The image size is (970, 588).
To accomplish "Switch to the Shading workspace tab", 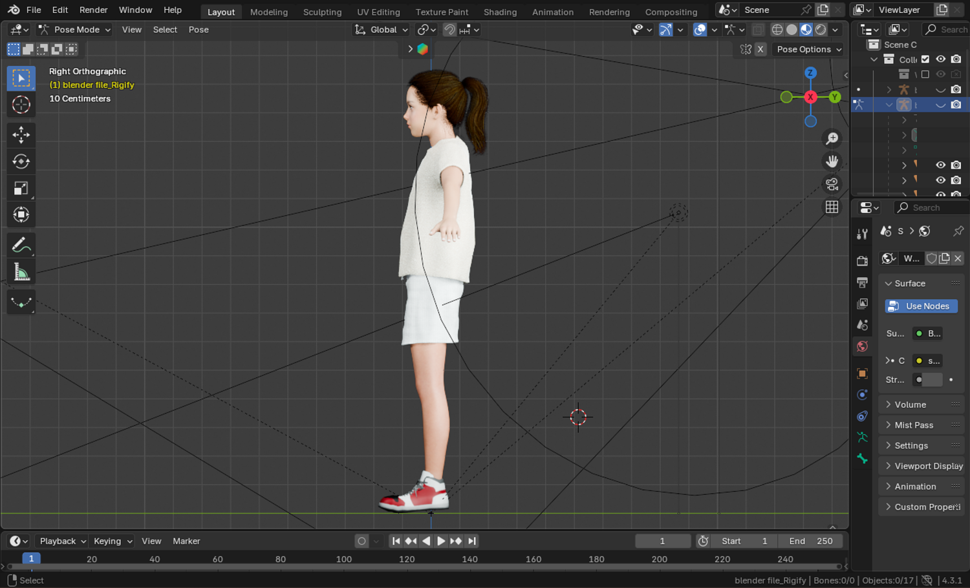I will pyautogui.click(x=500, y=12).
